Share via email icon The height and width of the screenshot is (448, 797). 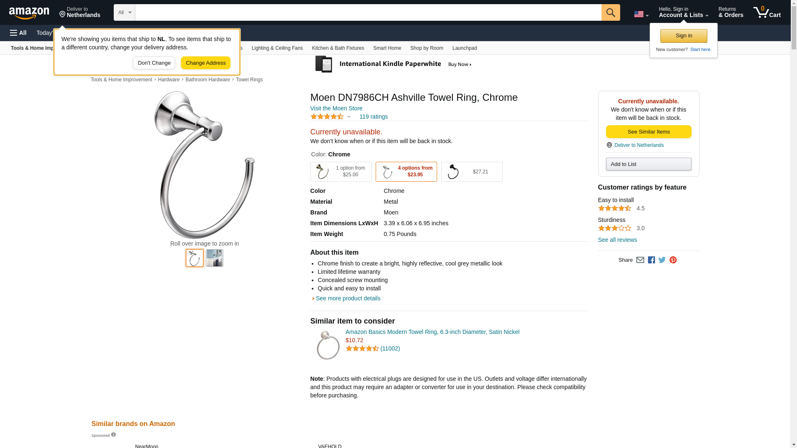640,260
